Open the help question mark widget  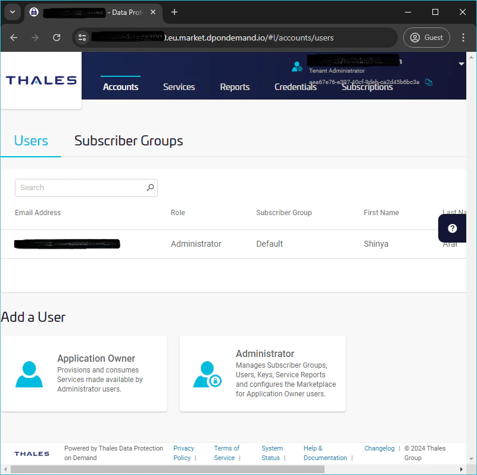point(453,228)
